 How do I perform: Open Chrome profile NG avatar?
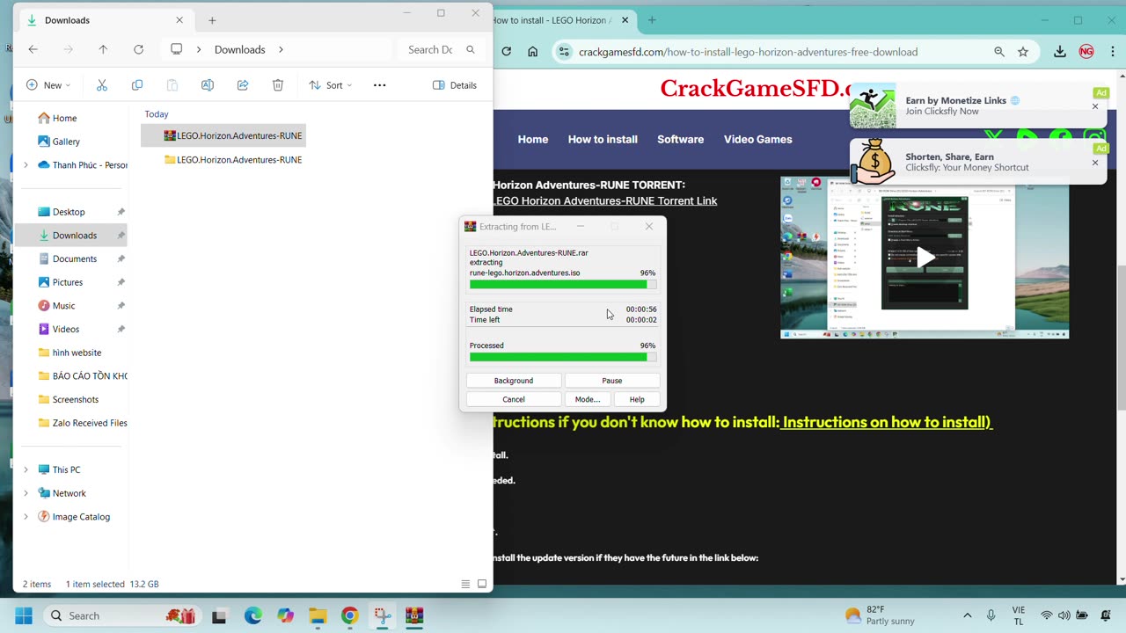[1086, 52]
